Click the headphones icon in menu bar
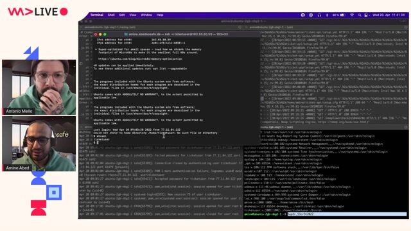Viewport: 411px width, 231px height. pyautogui.click(x=319, y=15)
